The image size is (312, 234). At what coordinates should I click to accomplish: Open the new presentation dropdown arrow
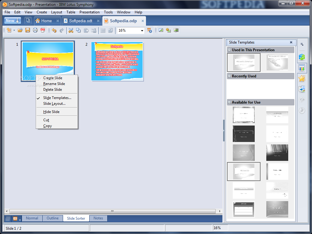[14, 30]
